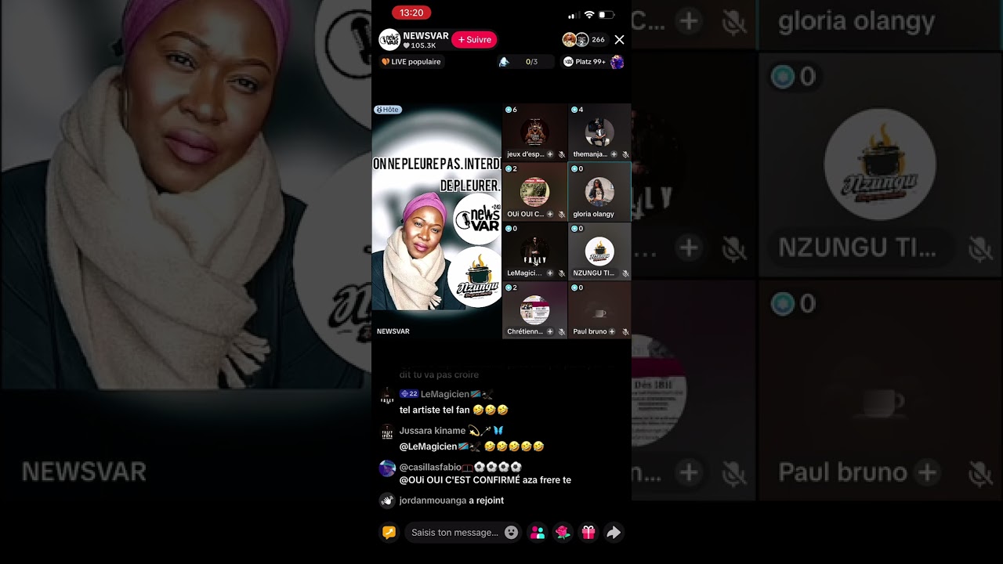Open Jussara kiname username in chat
Screen dimensions: 1003x564
[x=433, y=431]
